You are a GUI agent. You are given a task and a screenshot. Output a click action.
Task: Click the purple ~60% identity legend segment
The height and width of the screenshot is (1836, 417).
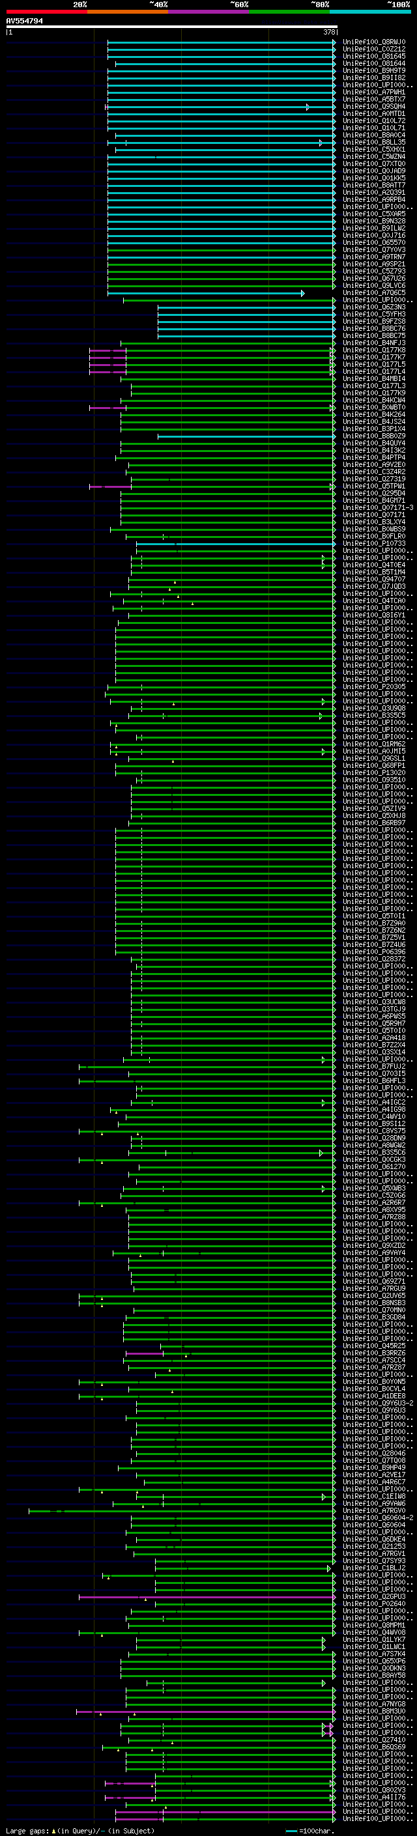[208, 12]
